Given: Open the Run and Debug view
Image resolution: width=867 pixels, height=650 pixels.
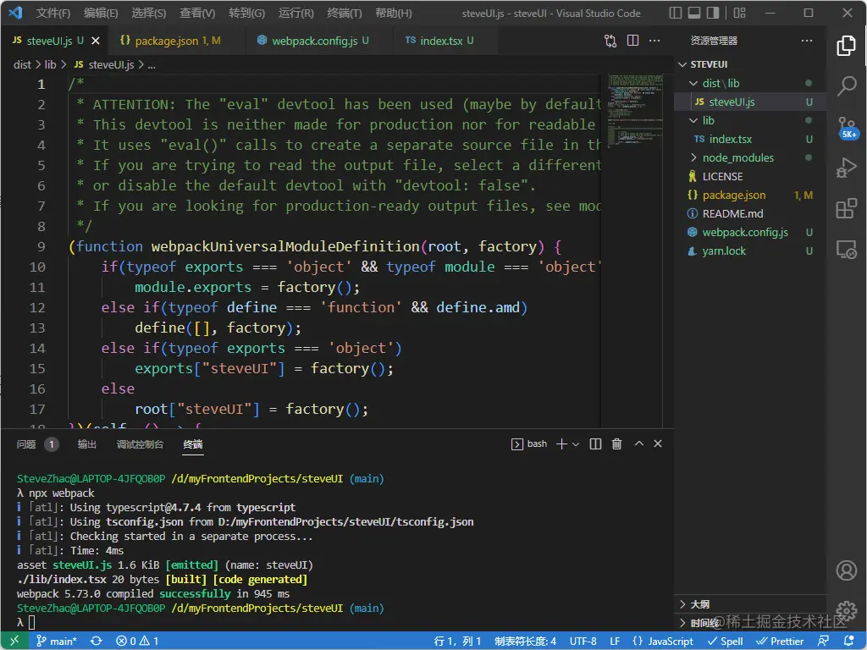Looking at the screenshot, I should coord(846,168).
